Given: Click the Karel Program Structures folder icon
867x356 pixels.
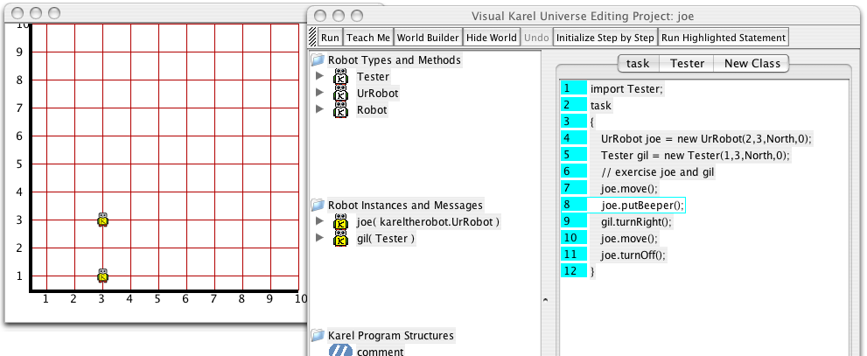Looking at the screenshot, I should click(x=318, y=335).
